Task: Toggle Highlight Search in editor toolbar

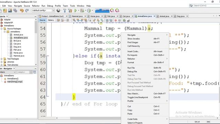Action: pos(86,20)
